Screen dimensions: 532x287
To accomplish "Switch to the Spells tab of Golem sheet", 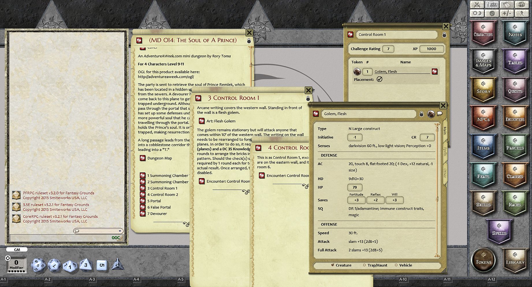I will pos(445,151).
